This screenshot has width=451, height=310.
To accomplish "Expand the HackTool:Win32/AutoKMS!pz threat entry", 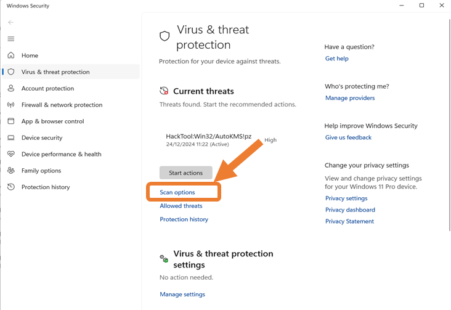I will [208, 136].
